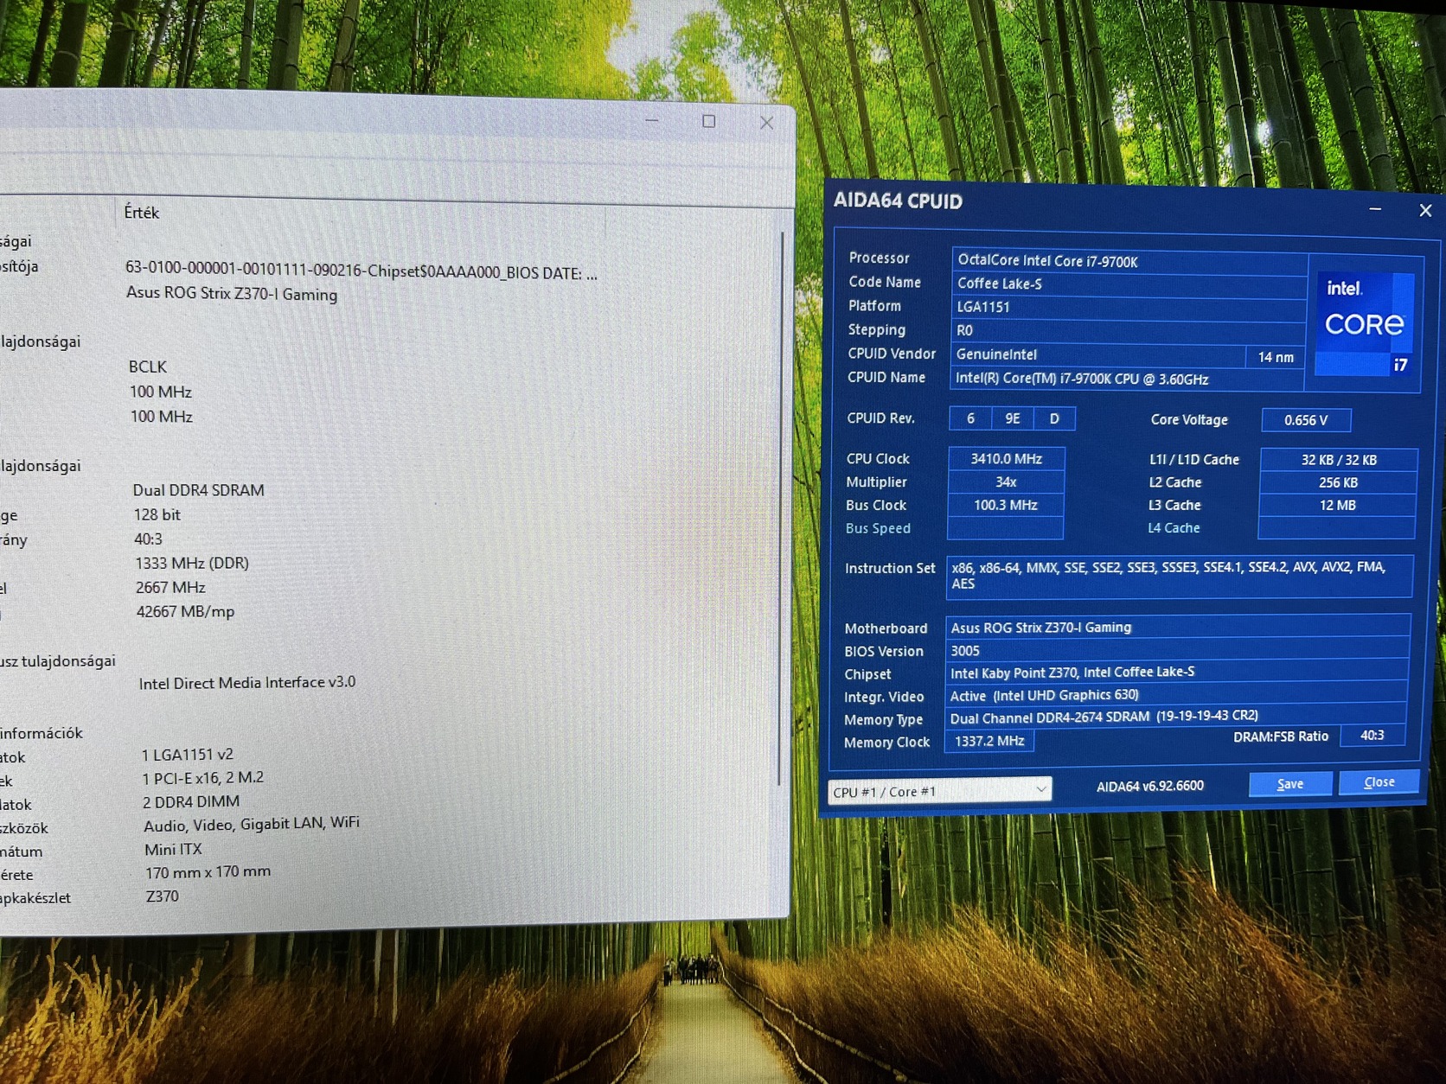The height and width of the screenshot is (1084, 1446).
Task: Click the L1I / L1D Cache value '32 KB / 32 KB'
Action: 1339,460
